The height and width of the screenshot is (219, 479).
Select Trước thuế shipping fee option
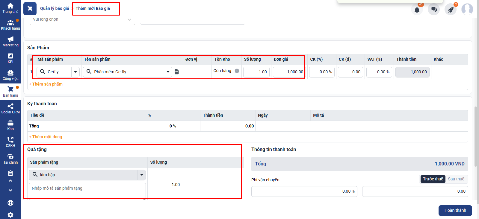click(x=433, y=179)
